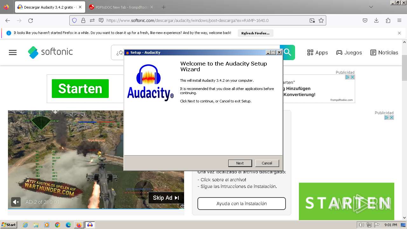
Task: Click the site permissions icon in address bar
Action: (x=92, y=20)
